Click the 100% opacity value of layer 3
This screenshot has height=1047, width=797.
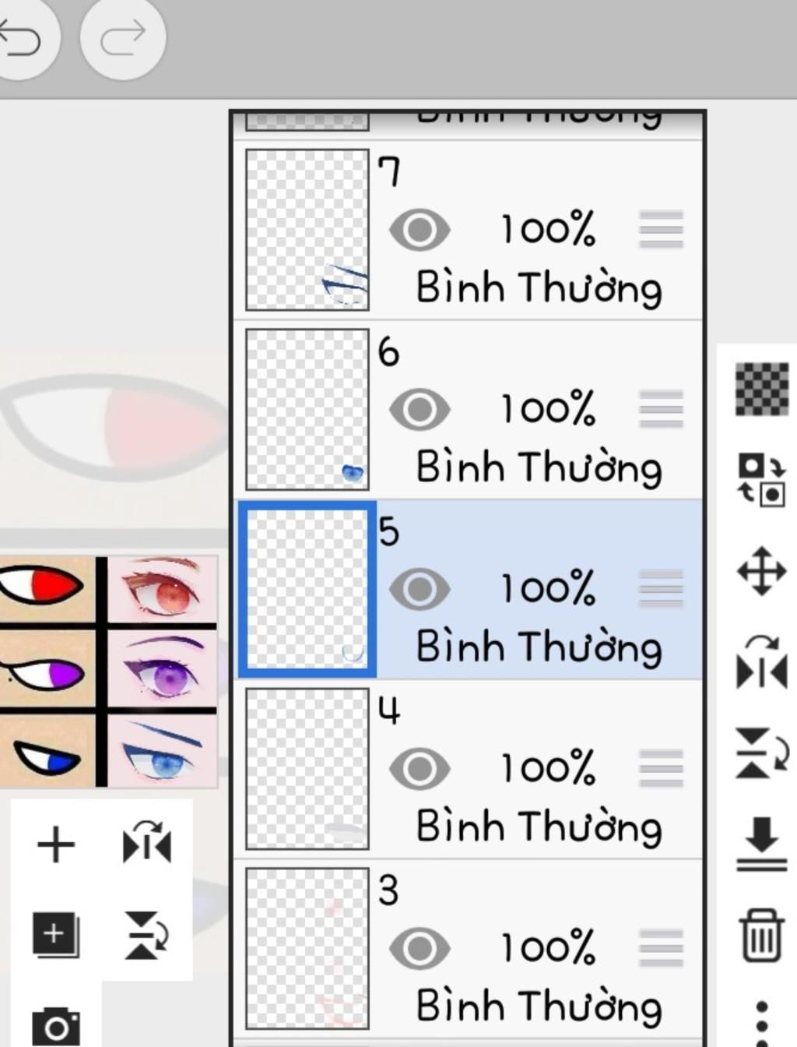point(548,948)
